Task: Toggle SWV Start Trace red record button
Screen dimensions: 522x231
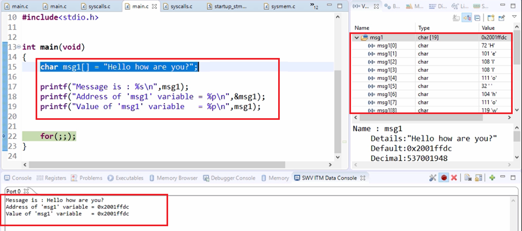Action: (x=444, y=177)
